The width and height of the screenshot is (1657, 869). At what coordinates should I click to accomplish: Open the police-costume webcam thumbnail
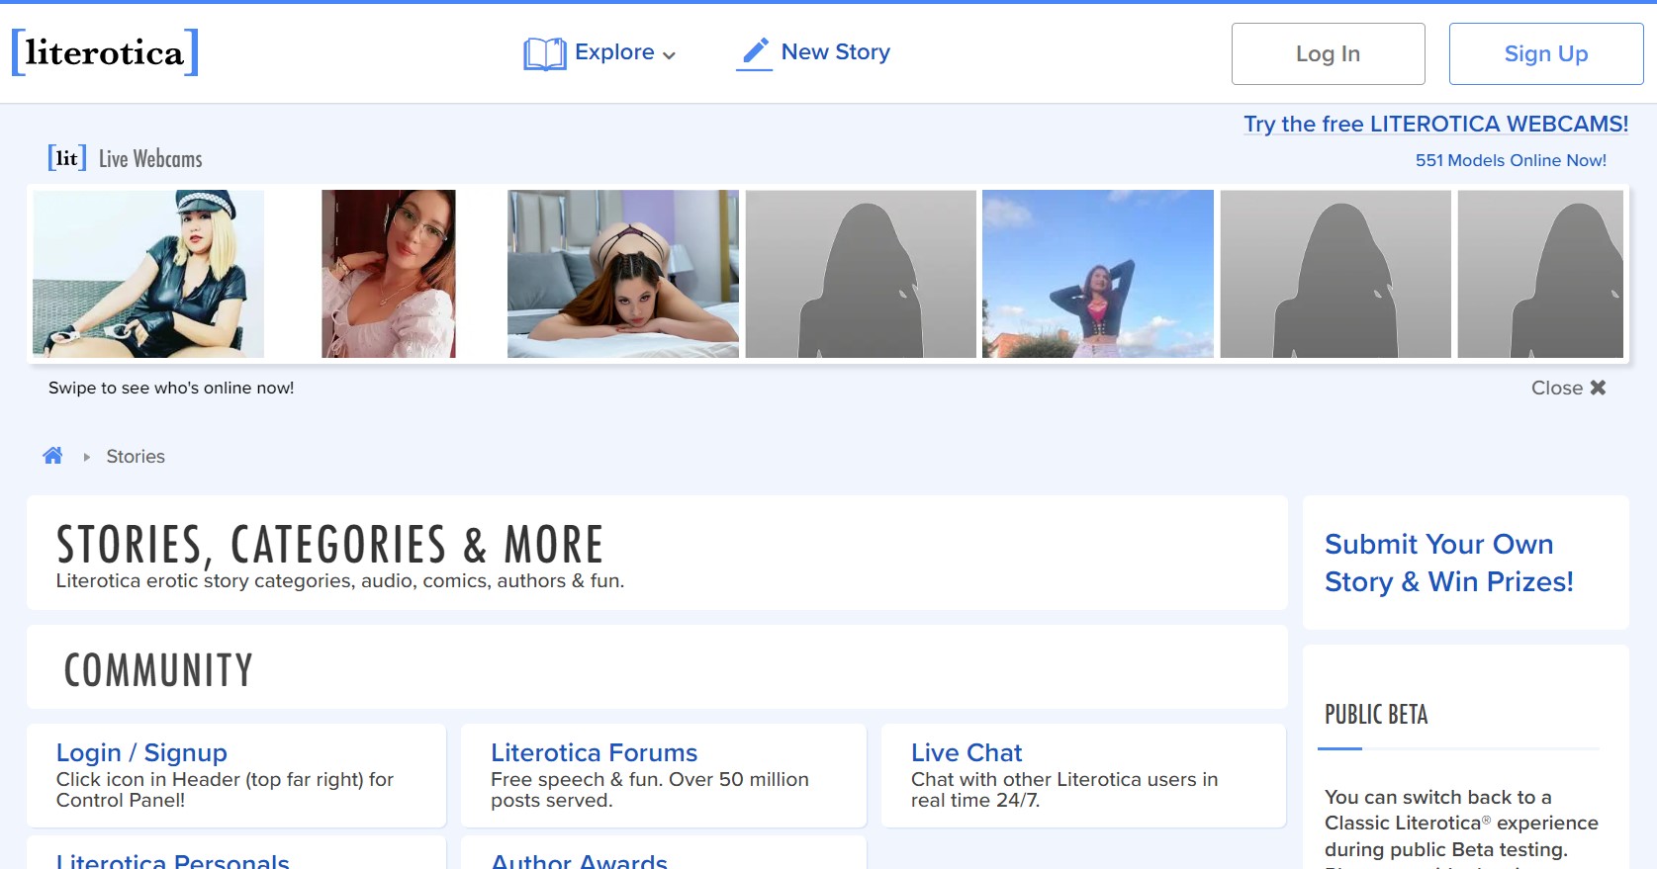(148, 274)
